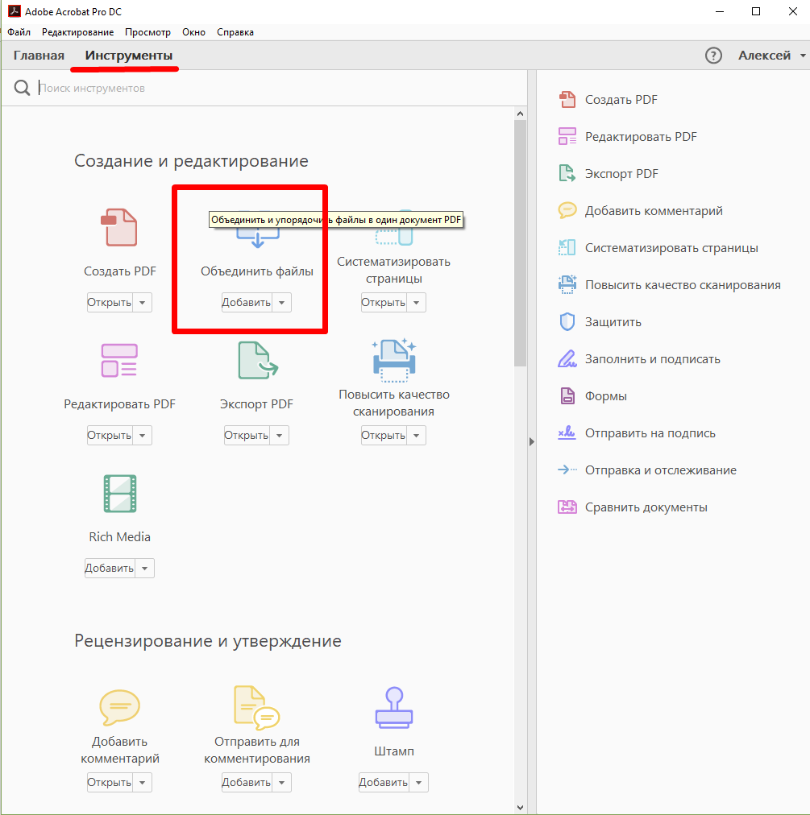Select the Stamp (Штамп) tool icon
This screenshot has height=815, width=810.
394,707
